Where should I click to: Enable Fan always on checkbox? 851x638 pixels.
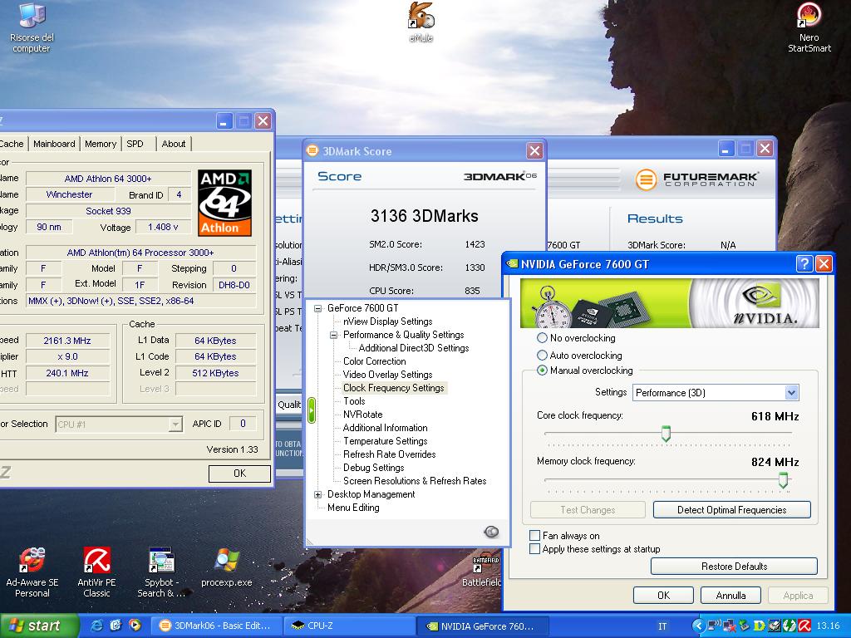pos(534,536)
